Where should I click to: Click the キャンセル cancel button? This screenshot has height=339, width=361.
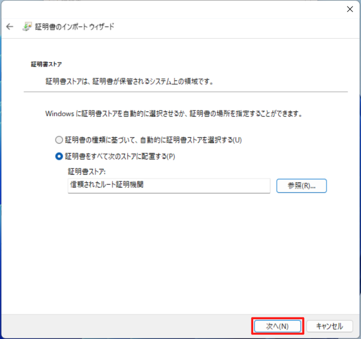[x=329, y=326]
